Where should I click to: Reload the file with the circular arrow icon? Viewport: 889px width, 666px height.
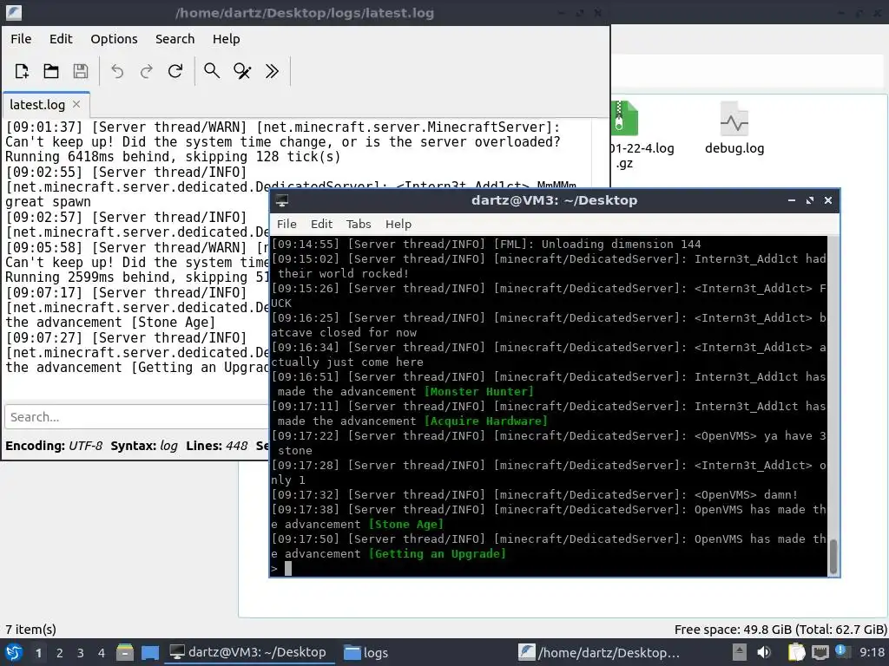pos(175,71)
